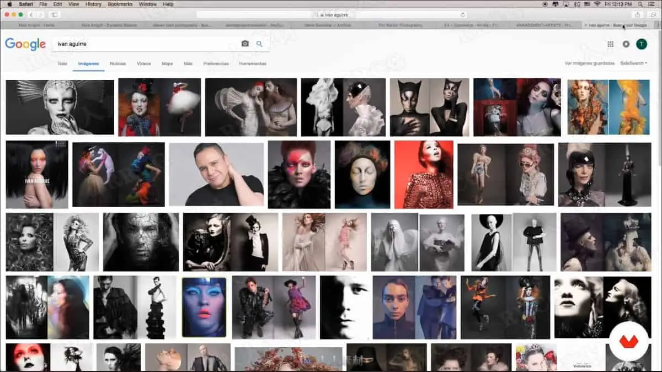
Task: Open the Edit menu
Action: tap(58, 4)
